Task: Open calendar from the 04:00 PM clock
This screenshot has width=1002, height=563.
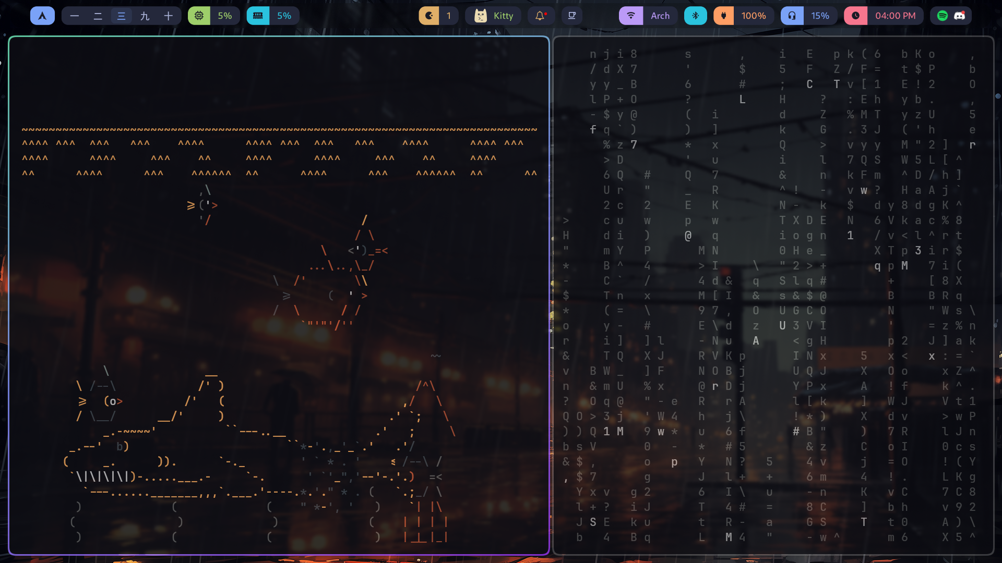Action: pyautogui.click(x=895, y=16)
